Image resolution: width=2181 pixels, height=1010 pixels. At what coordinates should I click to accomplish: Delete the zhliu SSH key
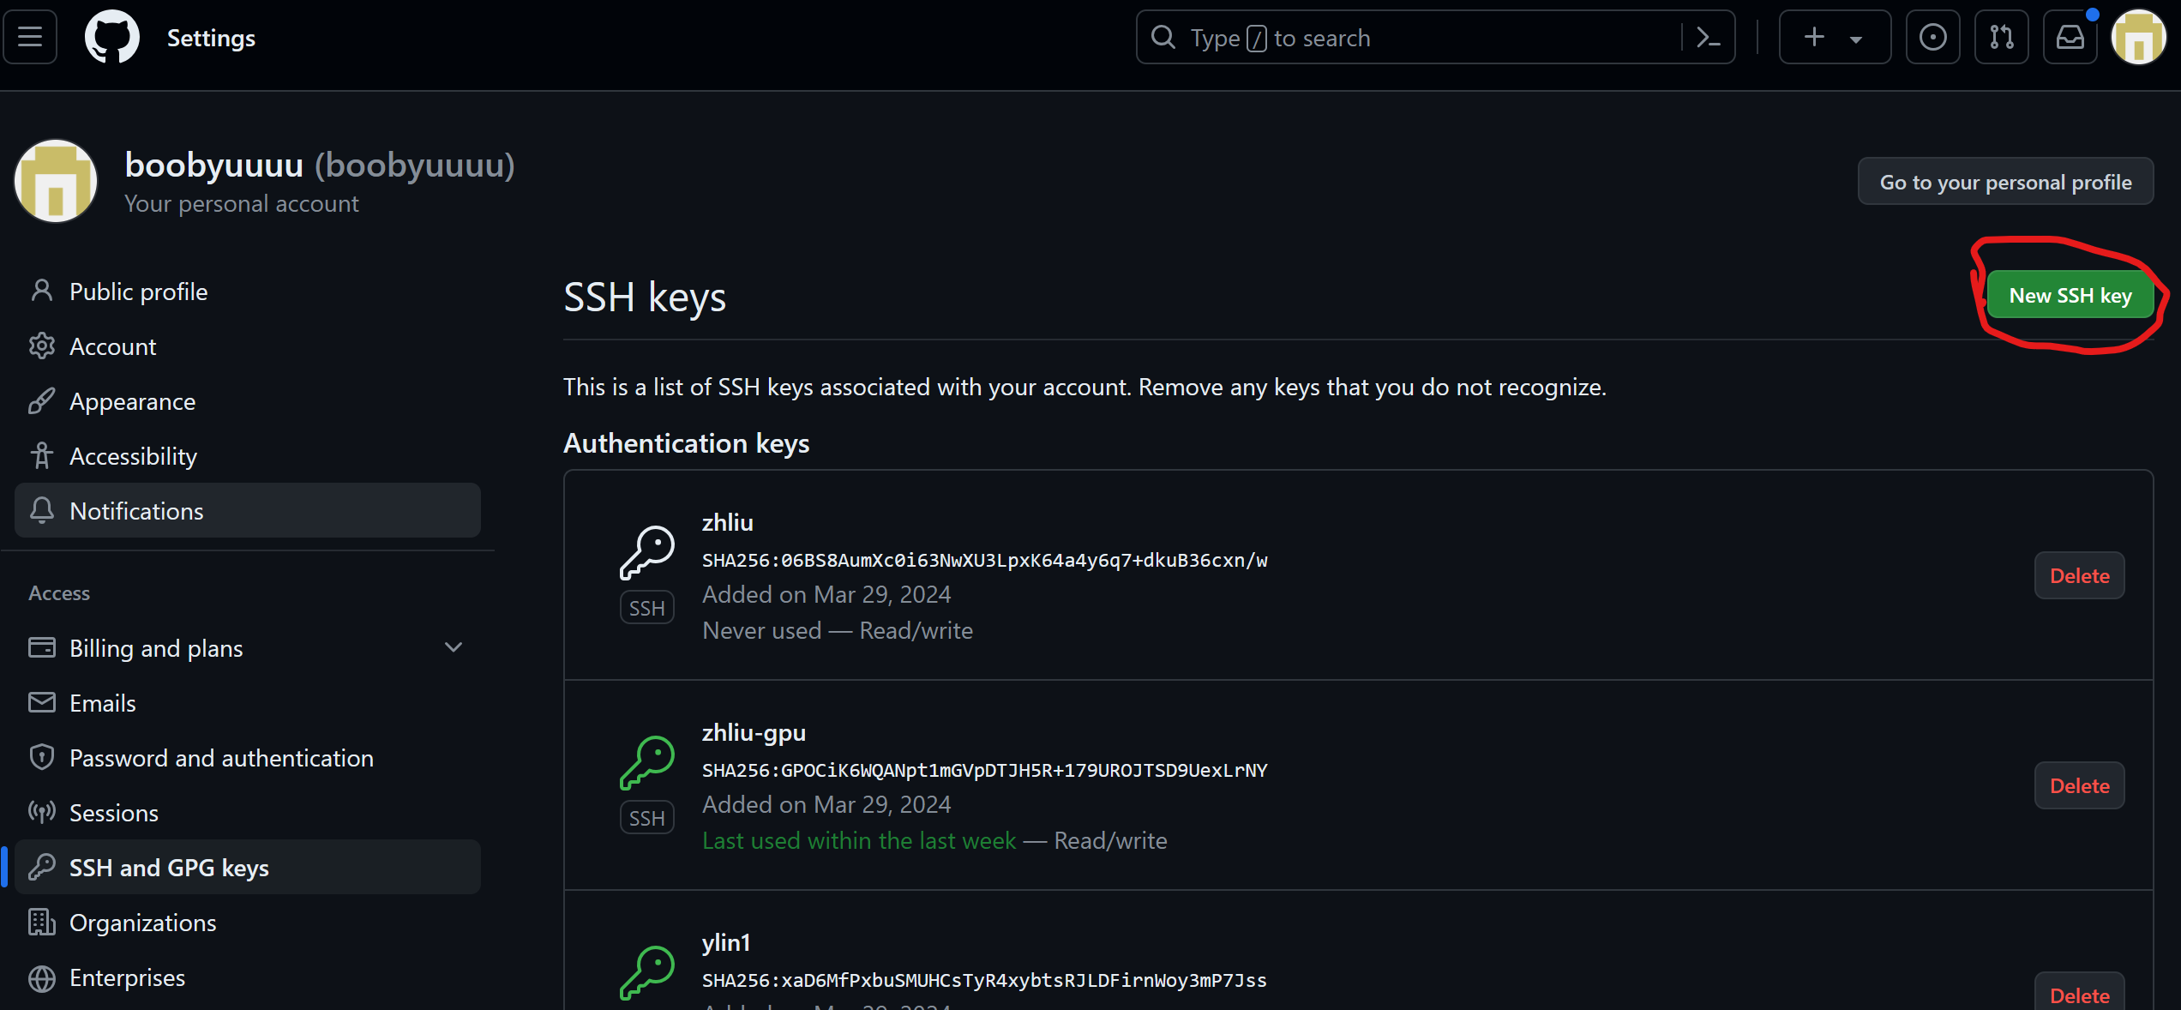(2079, 575)
